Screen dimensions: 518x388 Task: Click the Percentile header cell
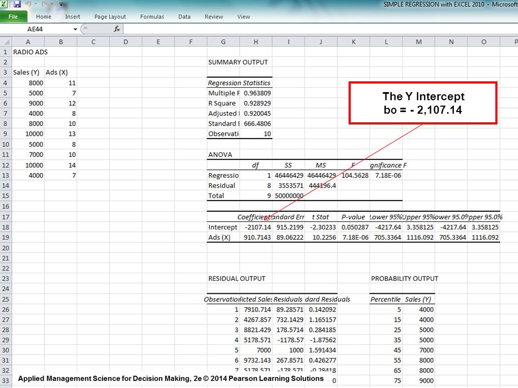pyautogui.click(x=386, y=299)
